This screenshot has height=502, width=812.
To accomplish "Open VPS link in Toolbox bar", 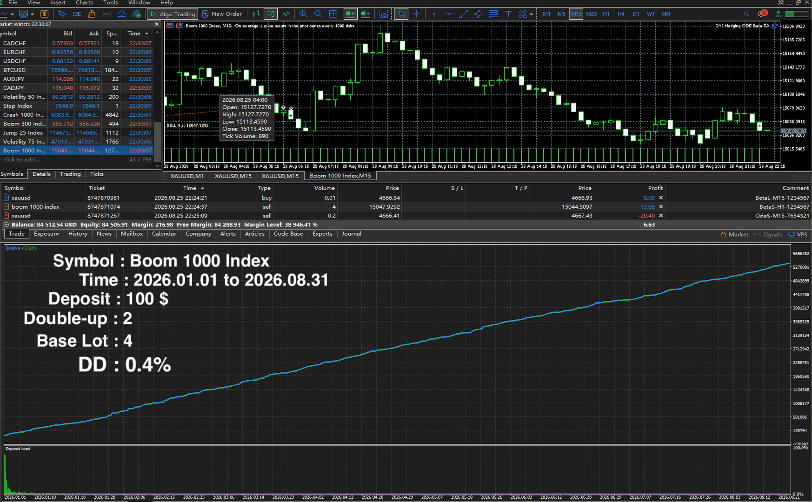I will point(798,235).
